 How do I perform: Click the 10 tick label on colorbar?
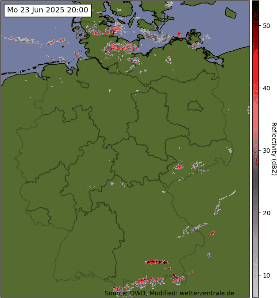pyautogui.click(x=266, y=275)
